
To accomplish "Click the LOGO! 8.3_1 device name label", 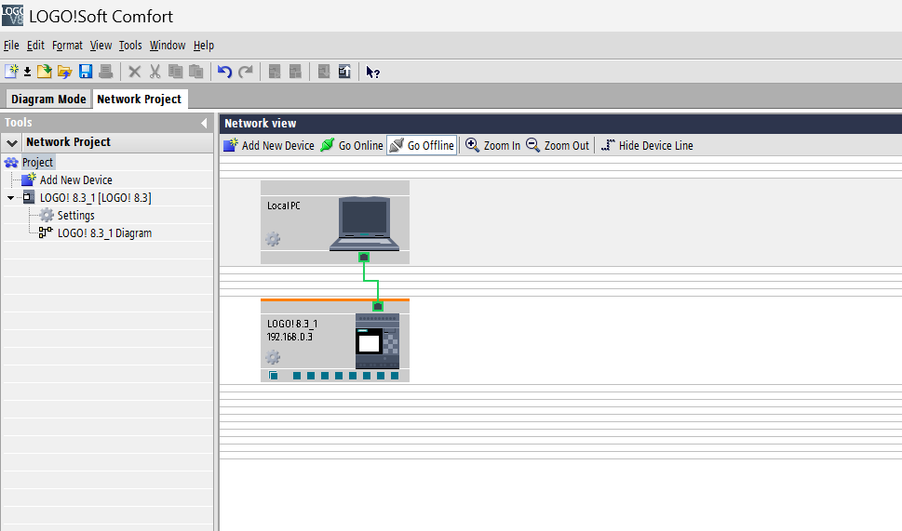I will click(x=292, y=325).
